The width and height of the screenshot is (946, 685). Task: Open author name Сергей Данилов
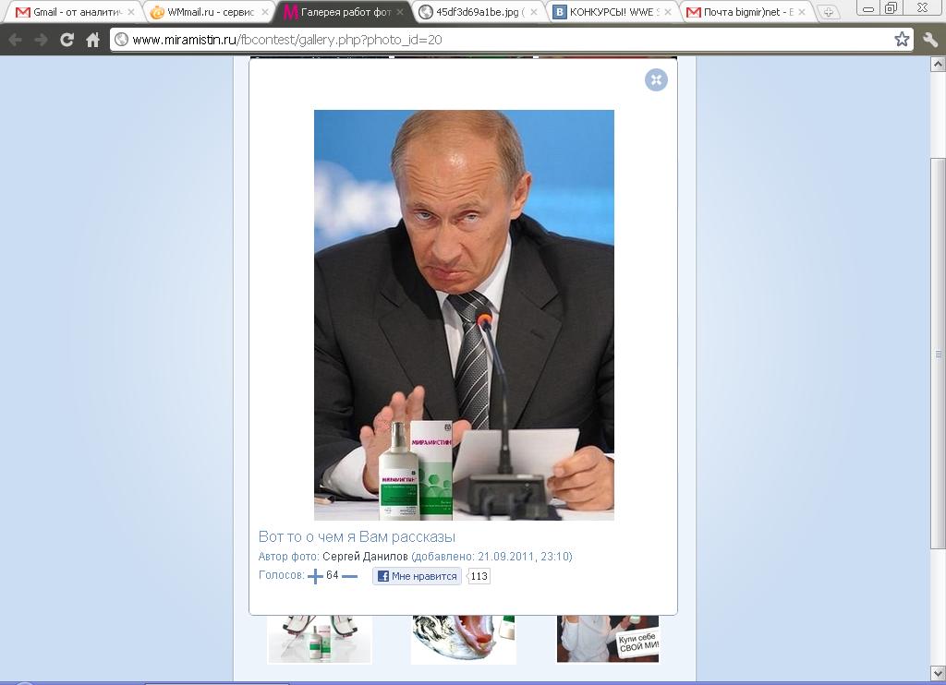(x=365, y=557)
